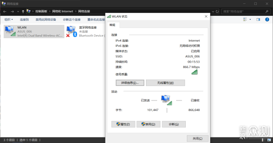Click 控制面板 in the address bar
Viewport: 273px width, 143px height.
pyautogui.click(x=41, y=11)
